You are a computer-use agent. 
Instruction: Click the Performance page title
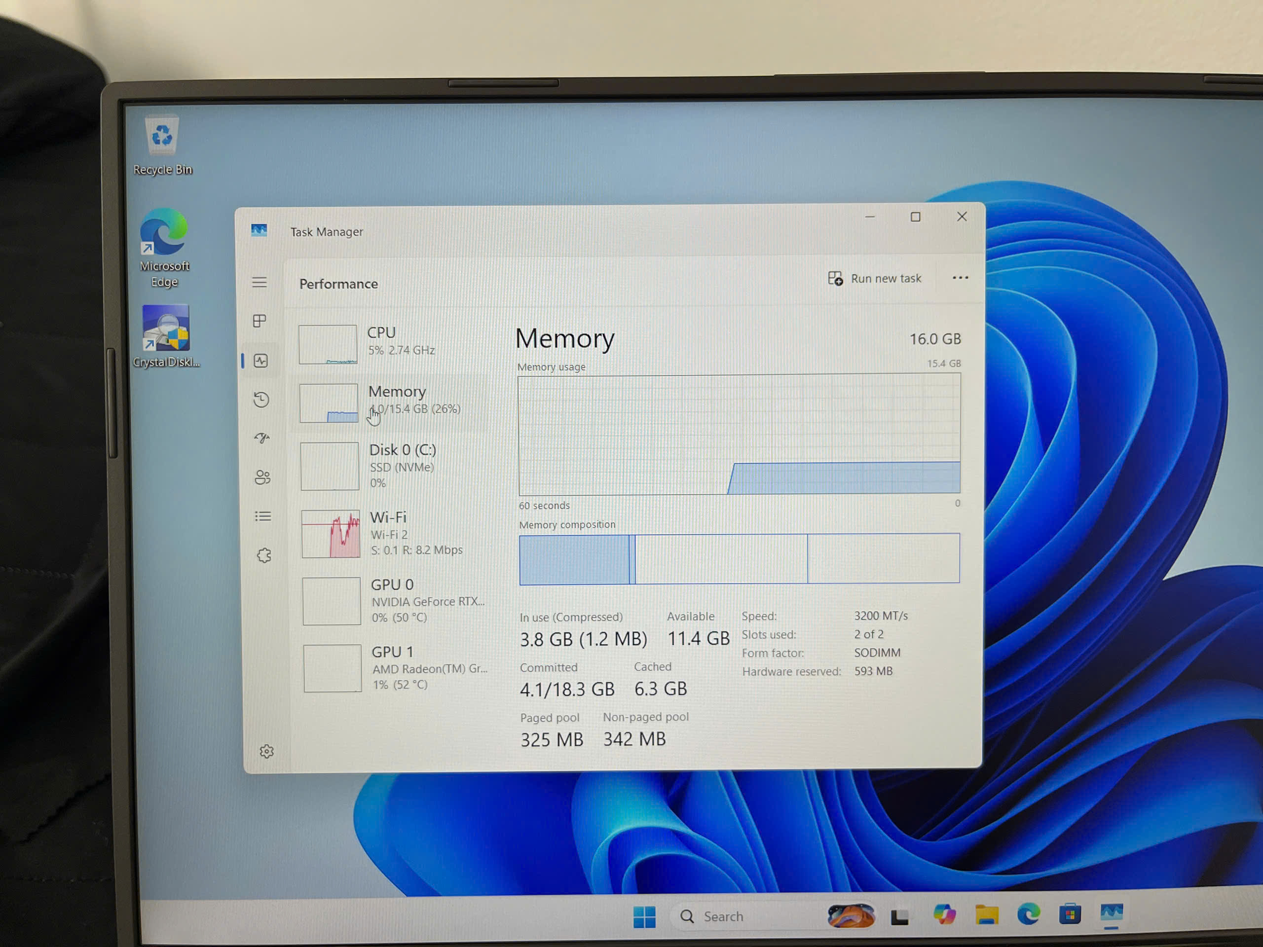click(338, 284)
